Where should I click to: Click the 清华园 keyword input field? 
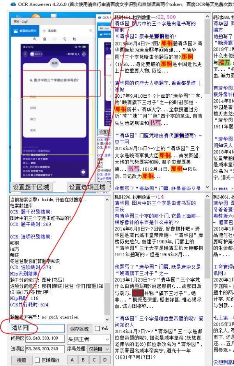(38, 328)
